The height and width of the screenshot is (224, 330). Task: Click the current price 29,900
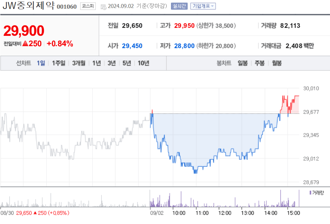(x=24, y=31)
